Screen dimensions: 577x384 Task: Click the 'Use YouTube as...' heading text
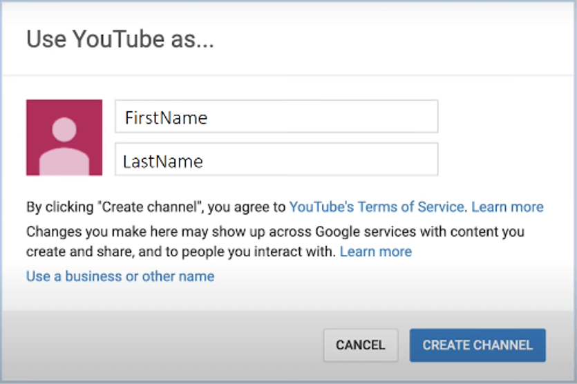point(120,39)
